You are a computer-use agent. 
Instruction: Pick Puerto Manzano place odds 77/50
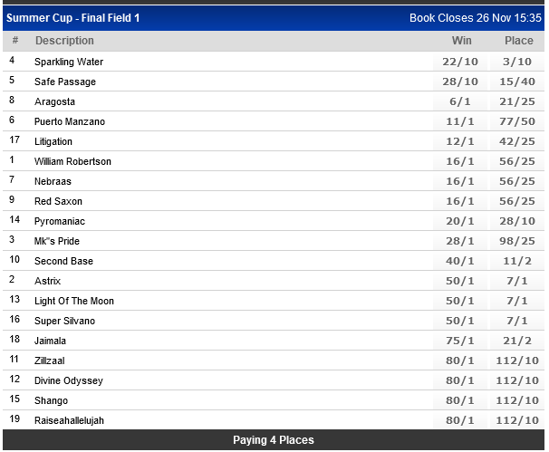pyautogui.click(x=518, y=121)
